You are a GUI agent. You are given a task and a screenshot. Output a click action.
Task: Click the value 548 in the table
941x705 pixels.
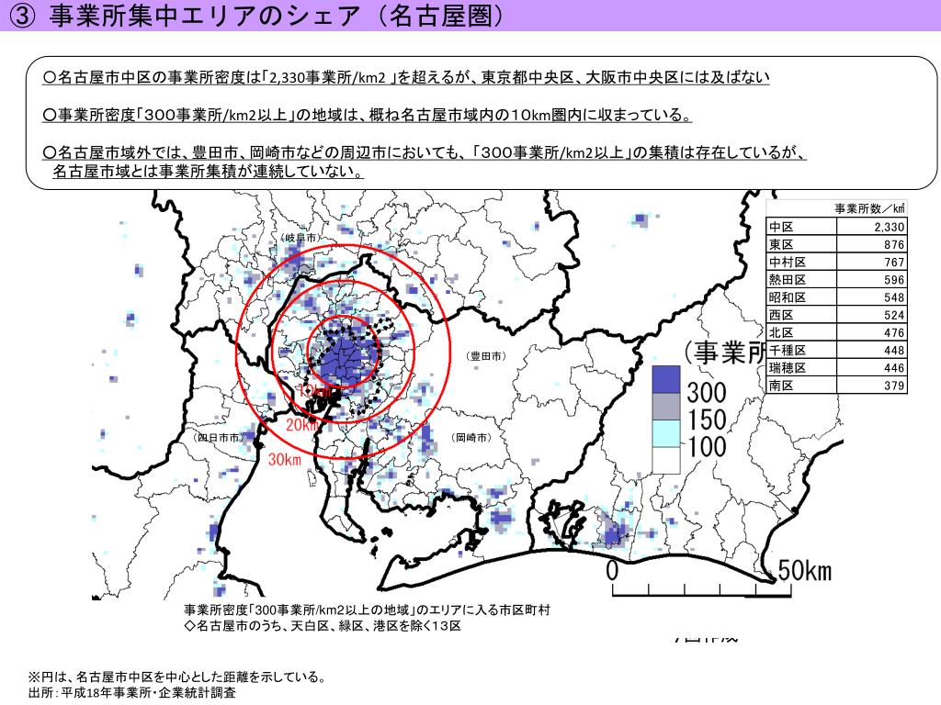coord(894,297)
